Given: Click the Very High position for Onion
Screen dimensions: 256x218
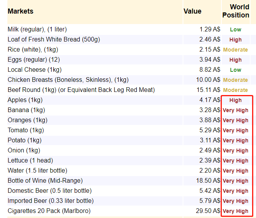Looking at the screenshot, I should (x=235, y=151).
